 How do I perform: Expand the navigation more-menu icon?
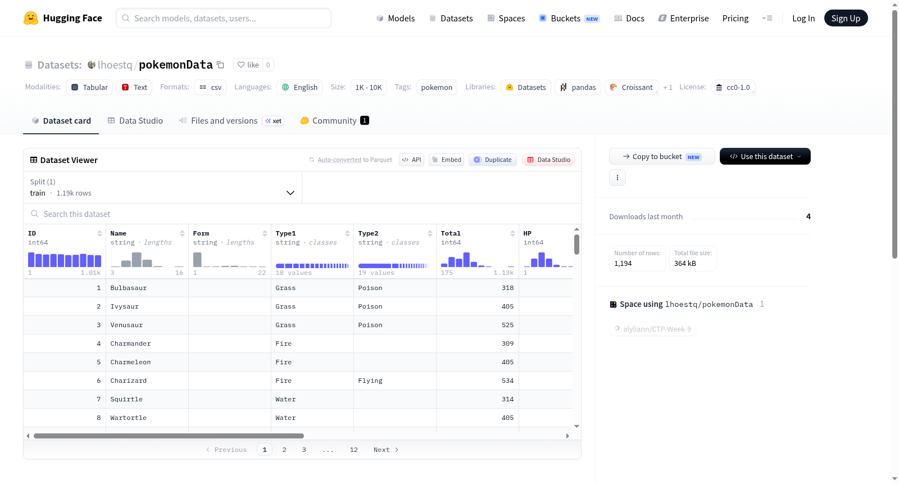[x=767, y=18]
